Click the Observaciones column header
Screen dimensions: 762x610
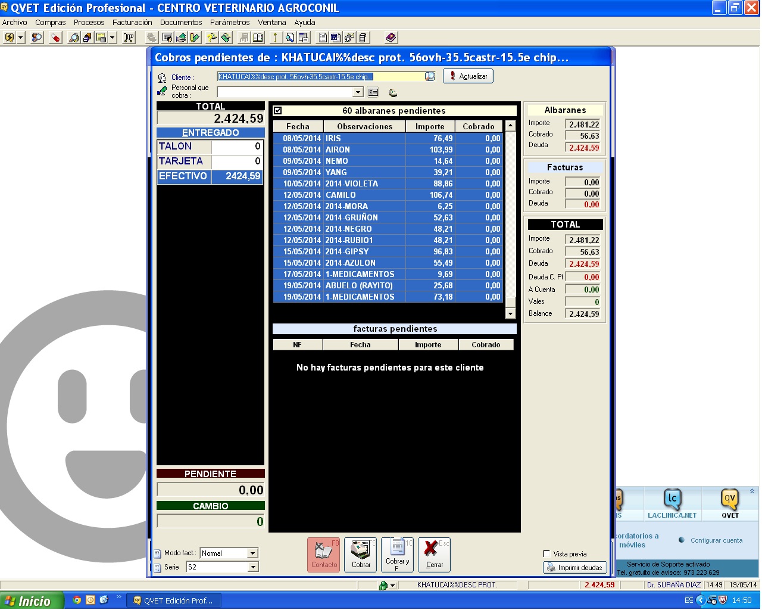[365, 126]
